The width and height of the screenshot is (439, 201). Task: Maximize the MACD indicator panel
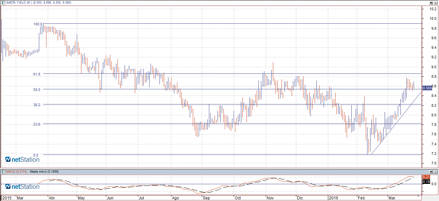(431, 172)
